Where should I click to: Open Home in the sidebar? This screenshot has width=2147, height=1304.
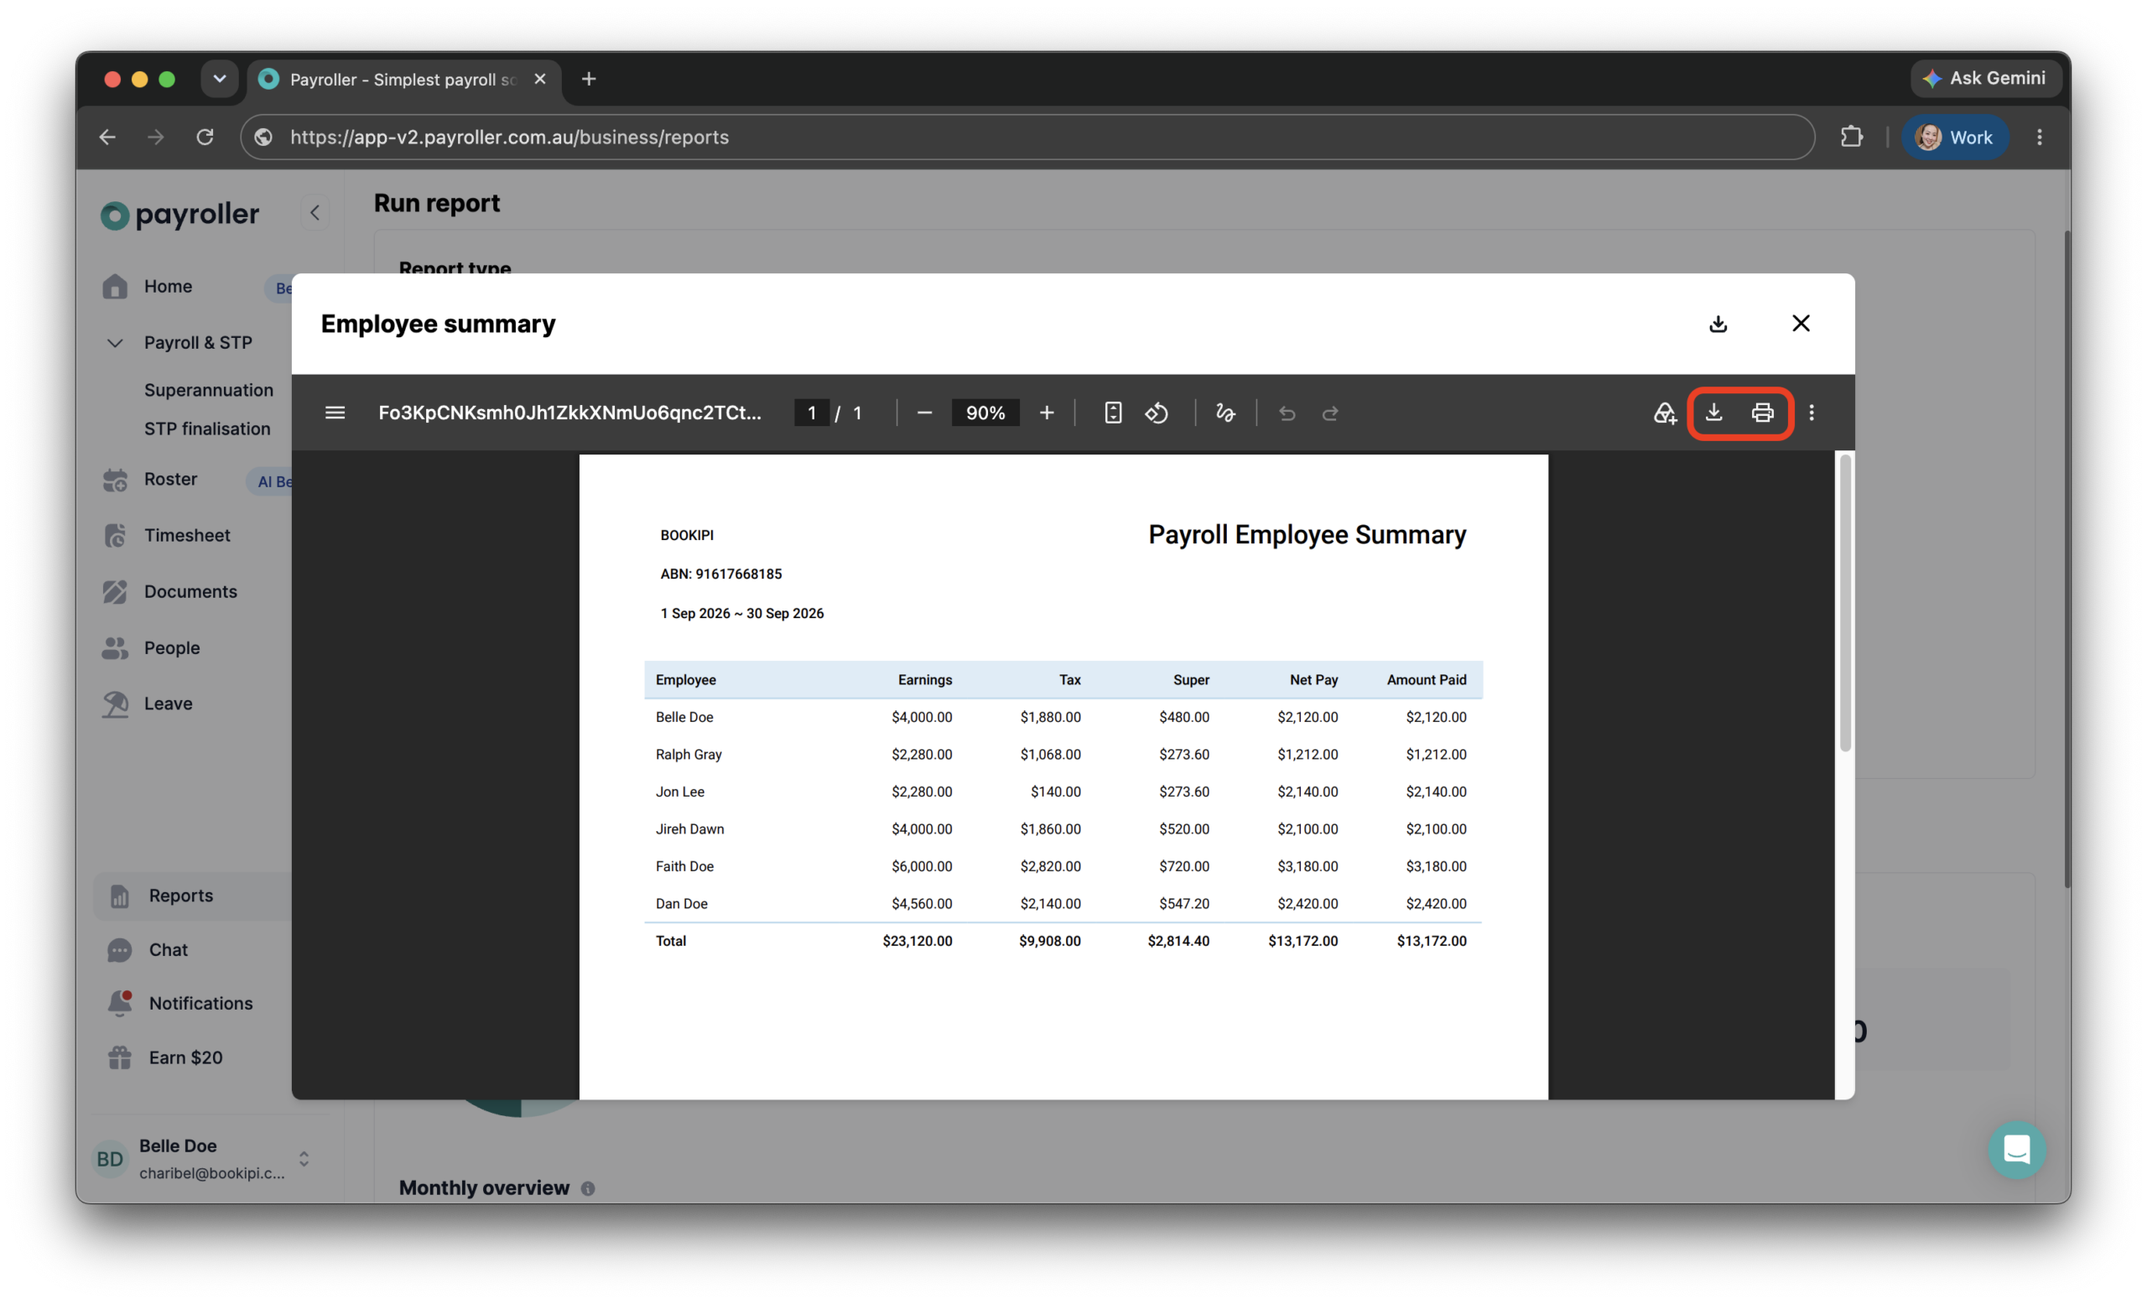tap(169, 287)
